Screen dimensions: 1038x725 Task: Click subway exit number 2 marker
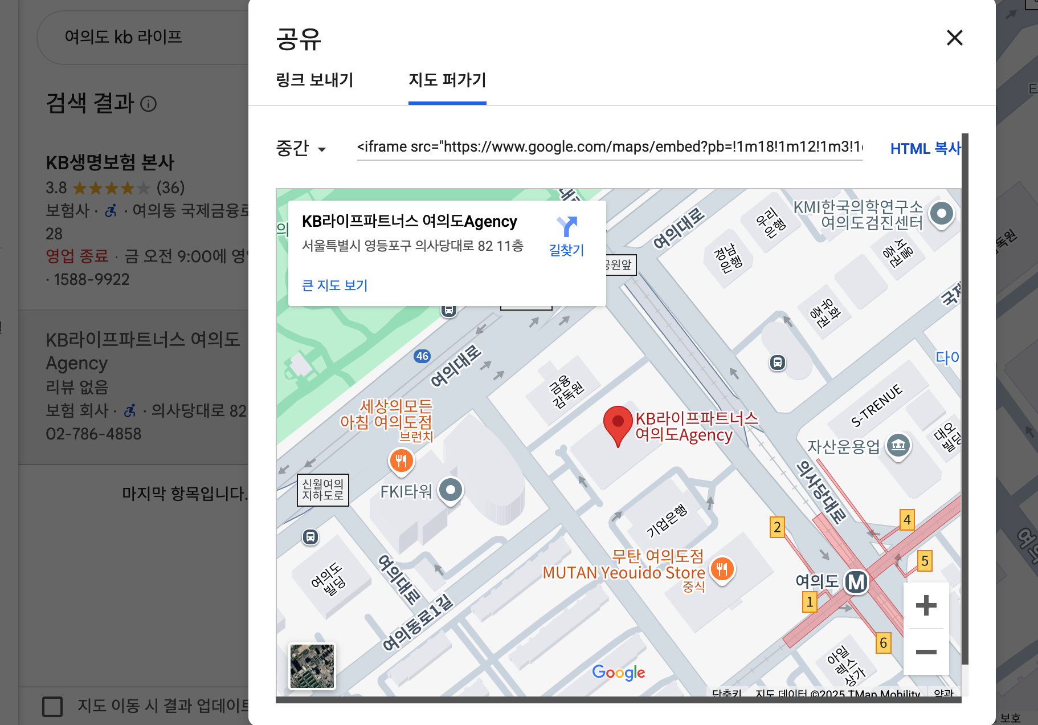tap(777, 527)
